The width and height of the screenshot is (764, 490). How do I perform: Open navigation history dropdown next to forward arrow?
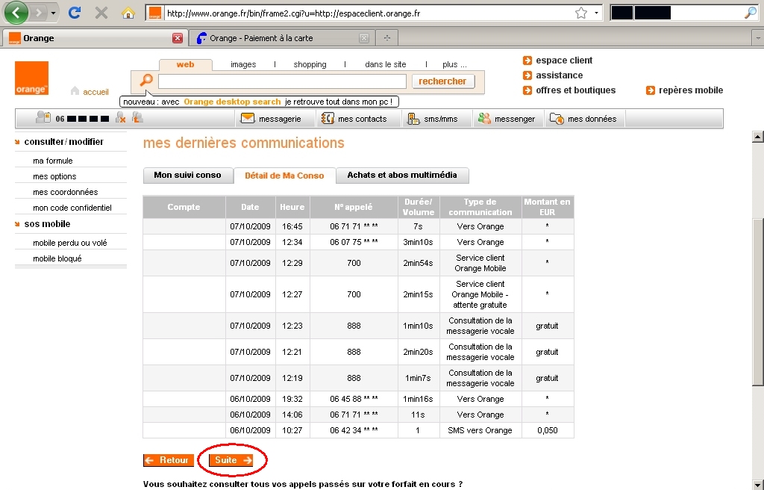coord(53,13)
